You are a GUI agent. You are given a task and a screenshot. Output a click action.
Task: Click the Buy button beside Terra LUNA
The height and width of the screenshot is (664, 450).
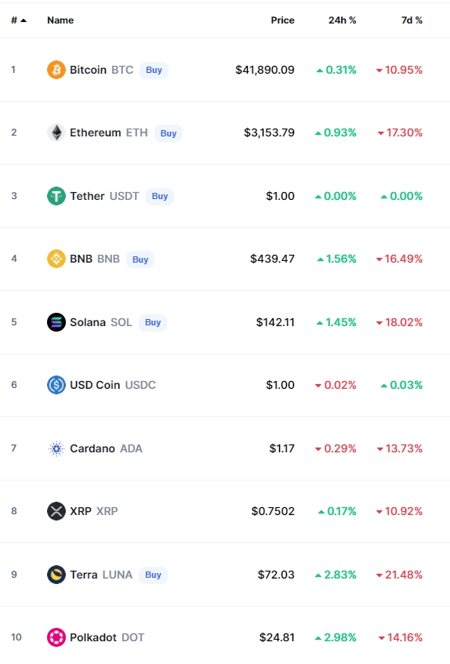tap(153, 575)
